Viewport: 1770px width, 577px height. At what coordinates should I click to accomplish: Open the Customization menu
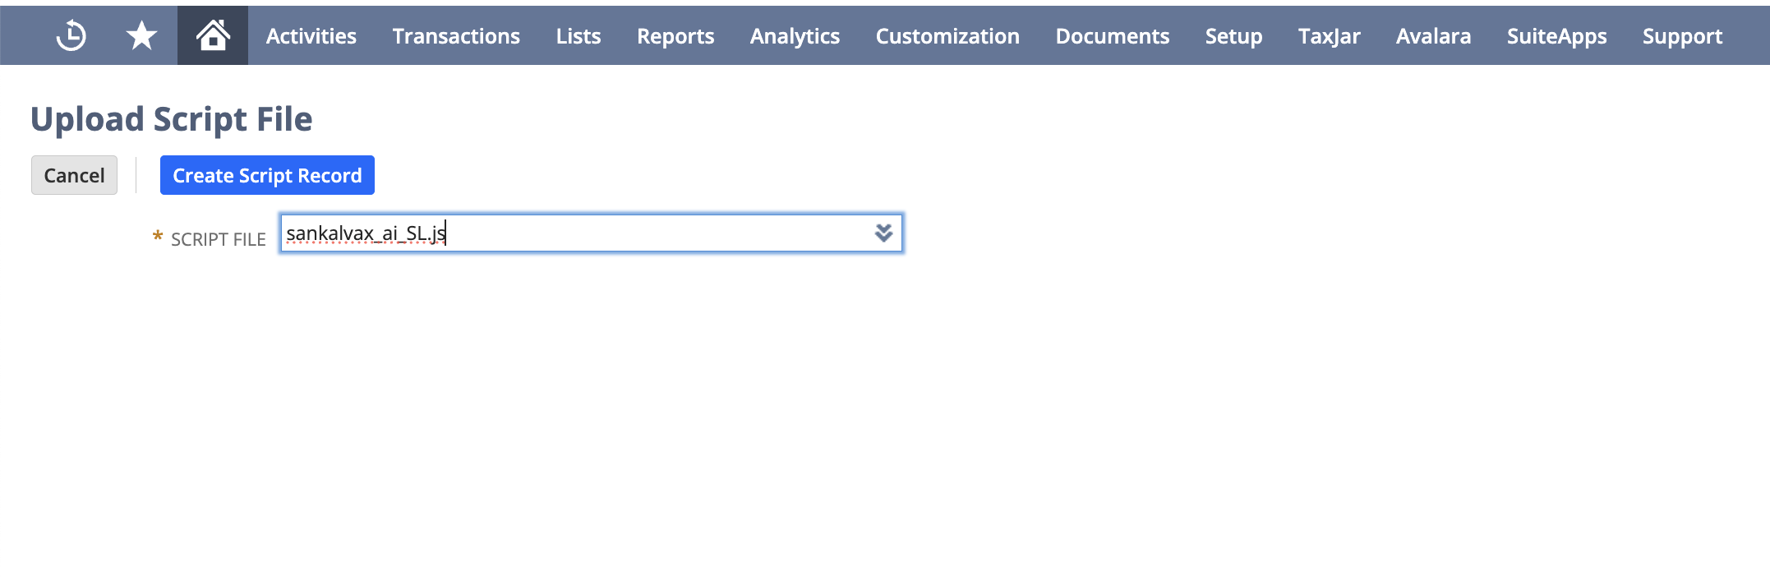[947, 36]
